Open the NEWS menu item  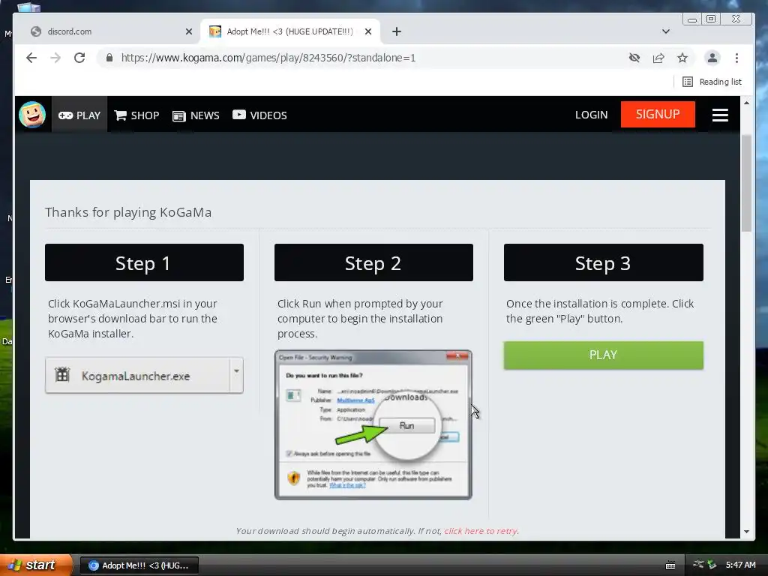tap(196, 115)
